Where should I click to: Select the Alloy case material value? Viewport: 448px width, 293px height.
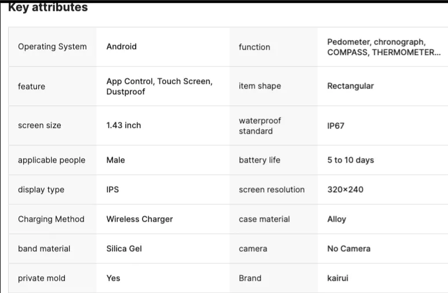click(x=337, y=219)
